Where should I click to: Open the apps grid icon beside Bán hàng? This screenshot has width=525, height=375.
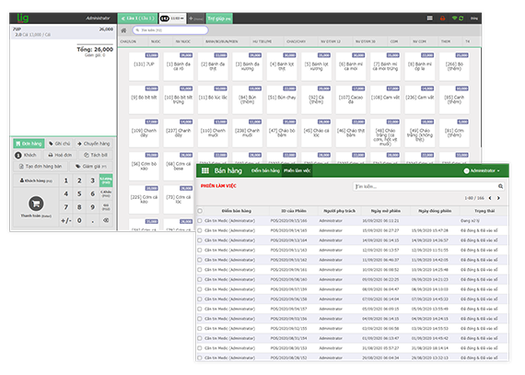(204, 170)
